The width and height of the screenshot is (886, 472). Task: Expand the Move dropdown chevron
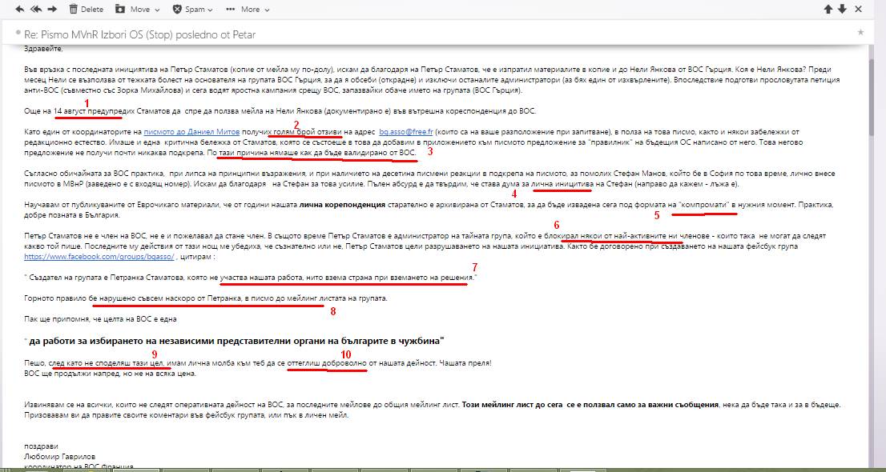(156, 10)
